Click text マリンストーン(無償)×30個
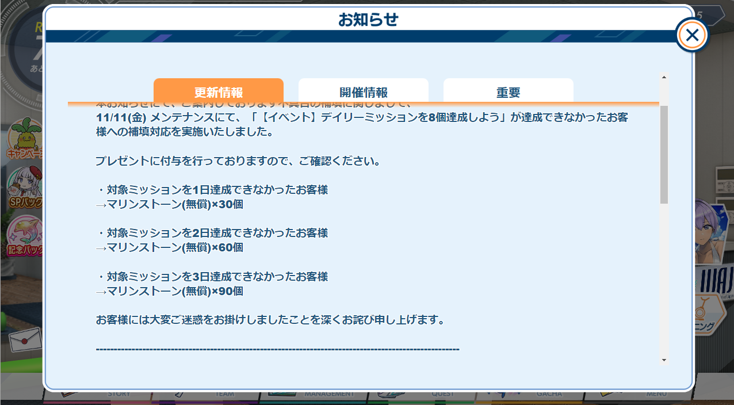 point(175,204)
